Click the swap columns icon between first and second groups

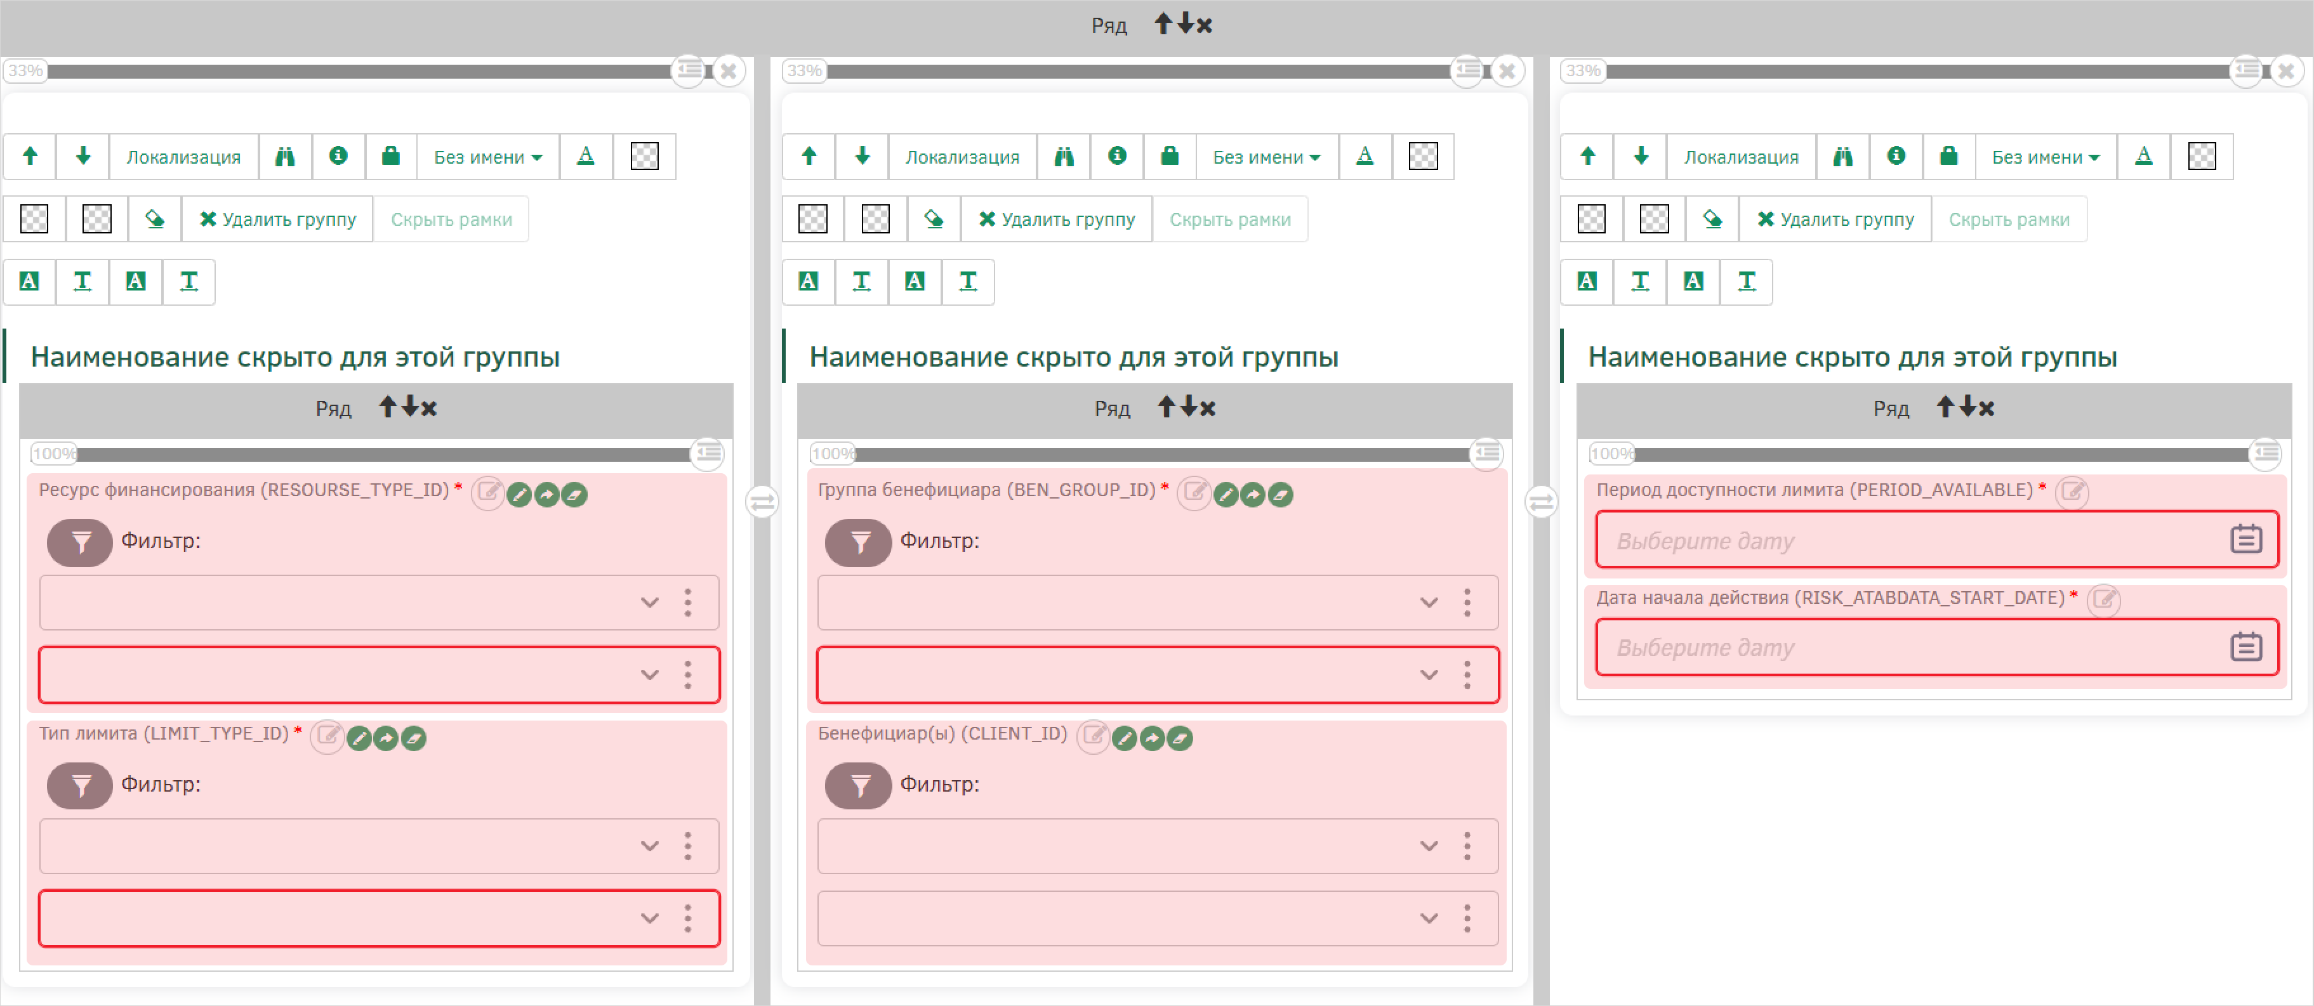[x=762, y=502]
